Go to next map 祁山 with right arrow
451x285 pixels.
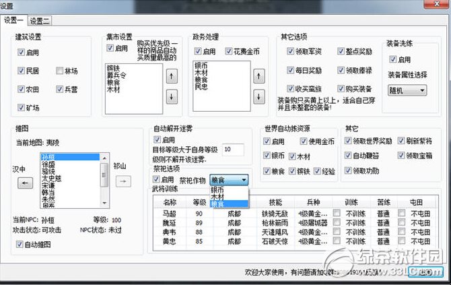point(123,181)
